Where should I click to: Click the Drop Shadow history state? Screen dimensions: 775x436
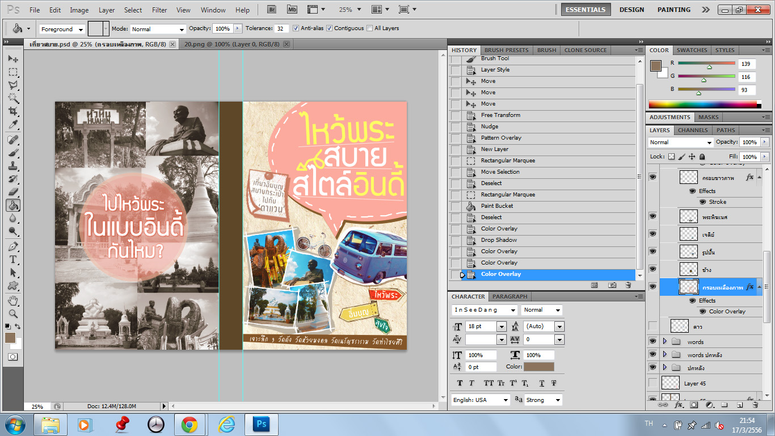coord(499,240)
